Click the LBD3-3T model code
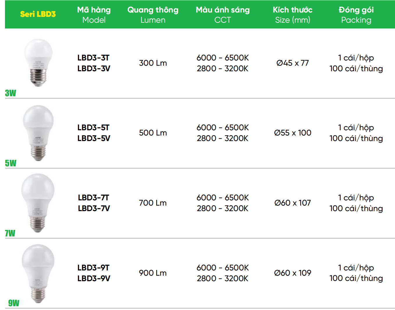 tap(93, 58)
